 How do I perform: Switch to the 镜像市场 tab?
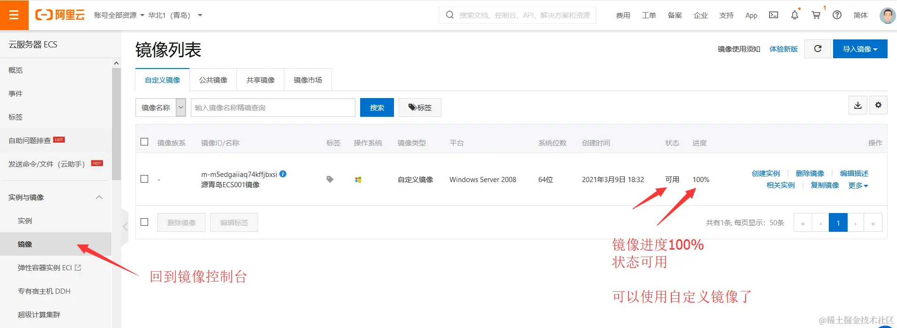pyautogui.click(x=308, y=80)
